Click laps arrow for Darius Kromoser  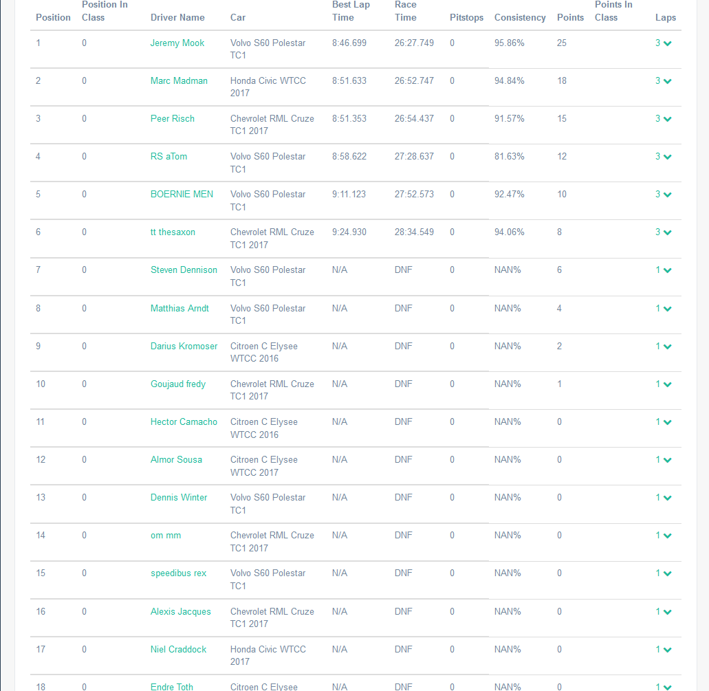[x=667, y=347]
